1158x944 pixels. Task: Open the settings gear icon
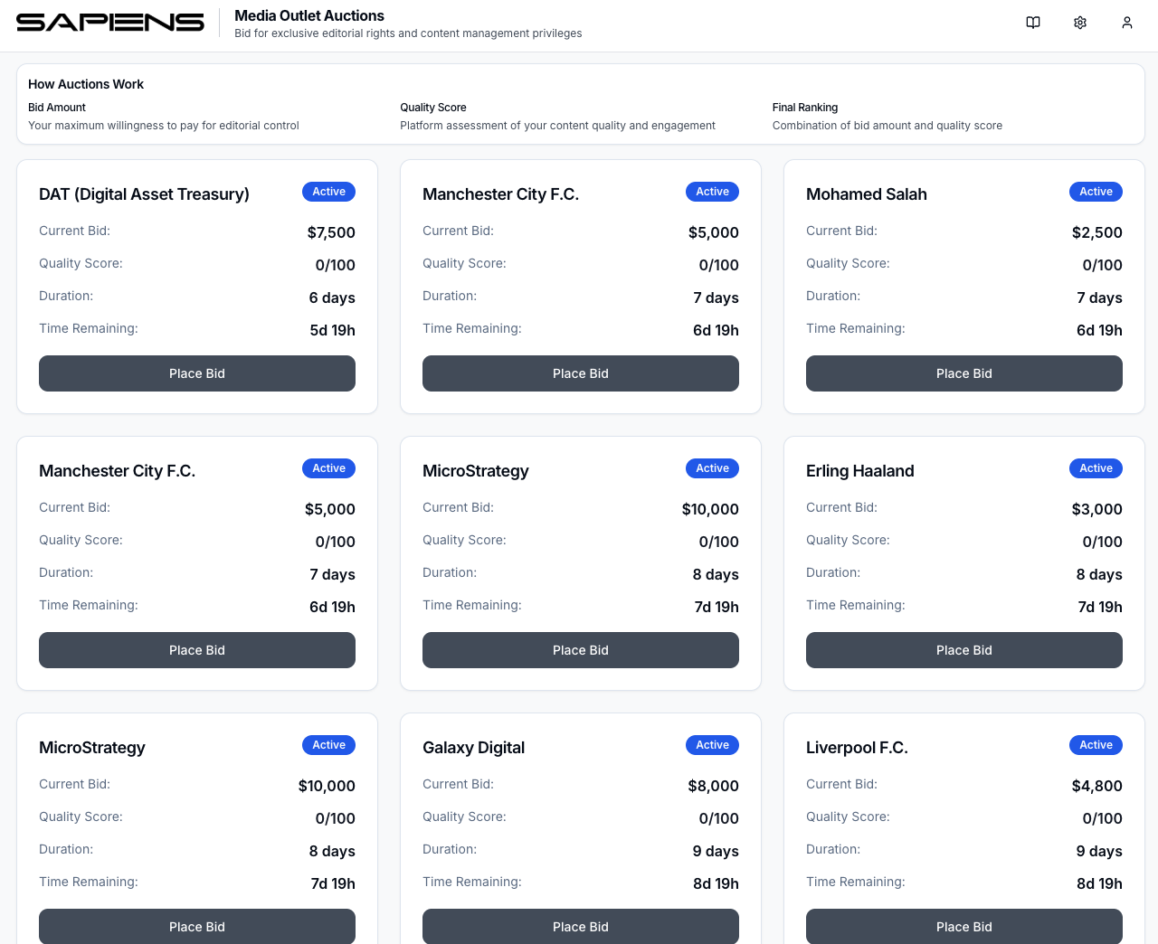click(1080, 23)
